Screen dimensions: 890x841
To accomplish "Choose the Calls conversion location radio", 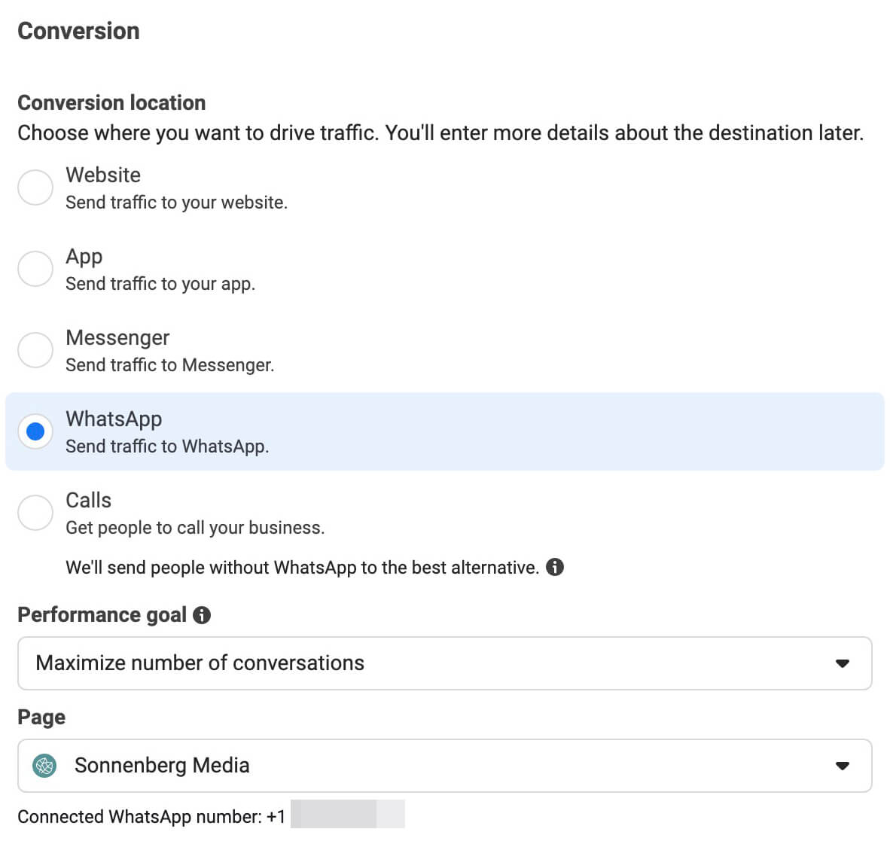I will (35, 513).
